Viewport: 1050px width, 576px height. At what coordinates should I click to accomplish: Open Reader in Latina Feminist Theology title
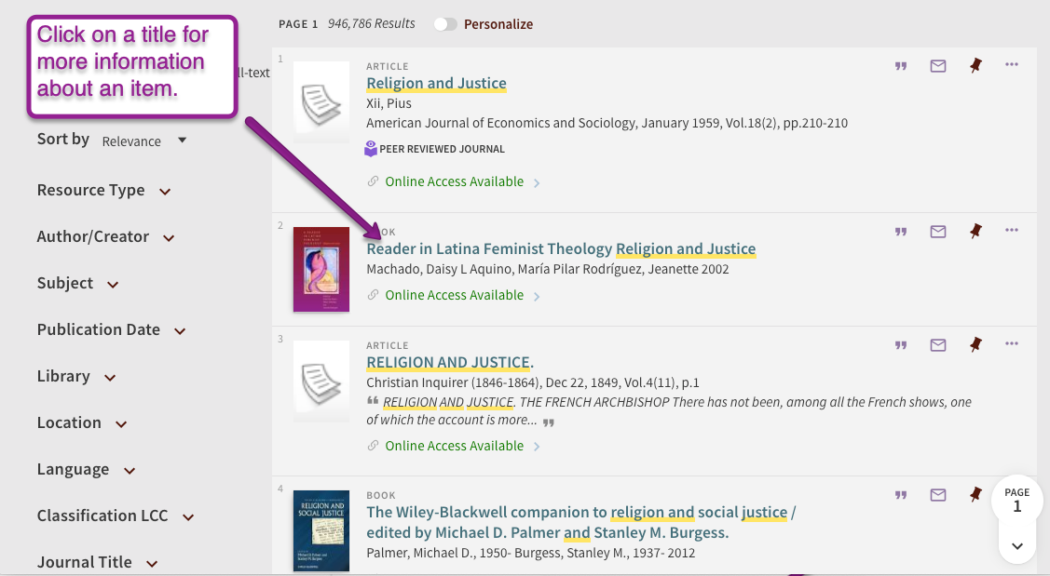click(x=561, y=249)
